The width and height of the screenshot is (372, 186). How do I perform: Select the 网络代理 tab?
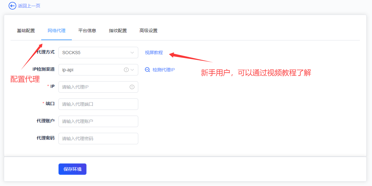pos(57,31)
